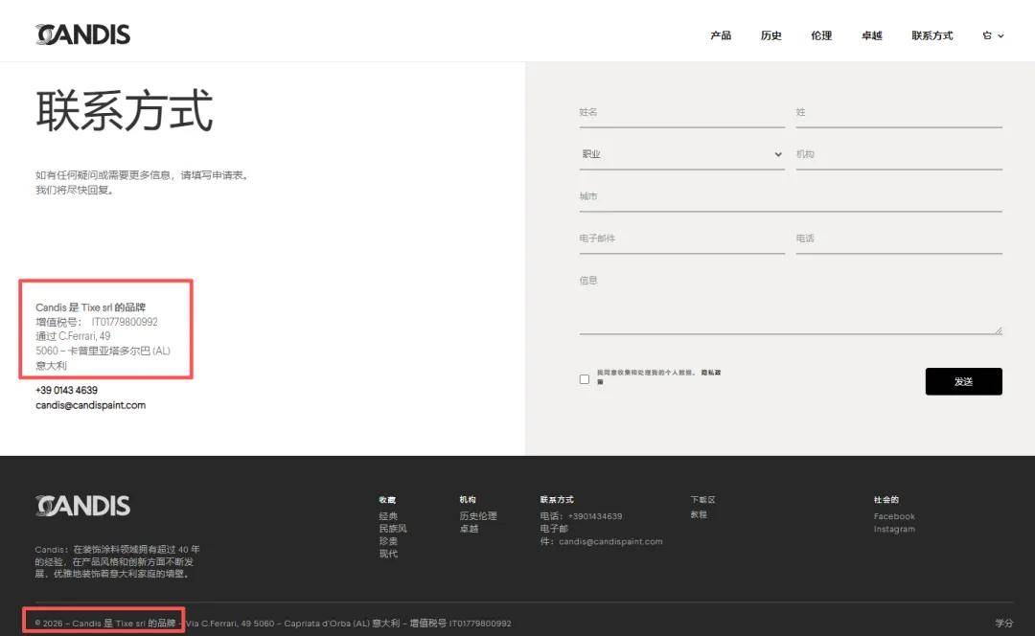The image size is (1035, 636).
Task: Open the 珍贵 footer link
Action: point(388,541)
